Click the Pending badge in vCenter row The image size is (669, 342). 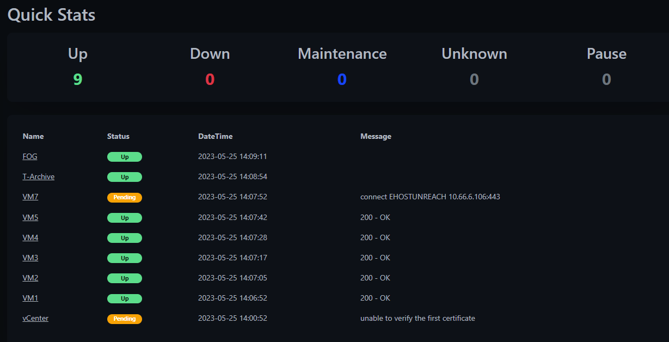(x=124, y=319)
